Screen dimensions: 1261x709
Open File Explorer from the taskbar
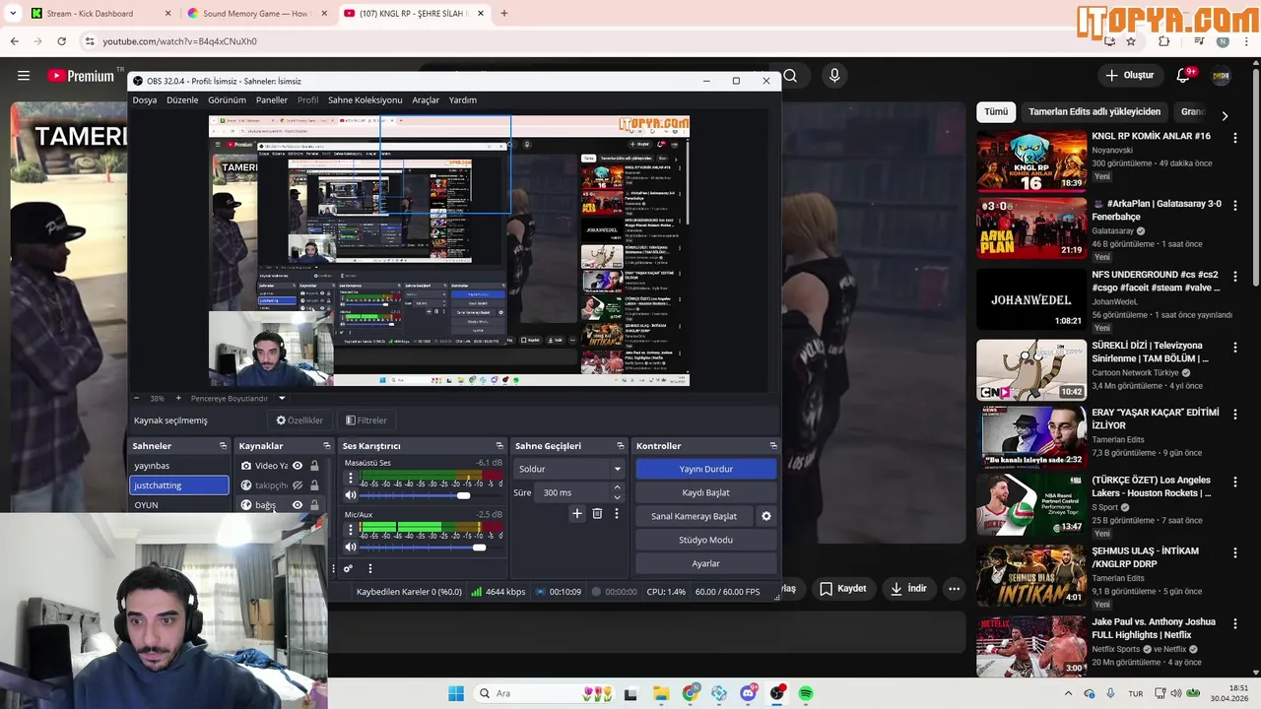point(660,693)
